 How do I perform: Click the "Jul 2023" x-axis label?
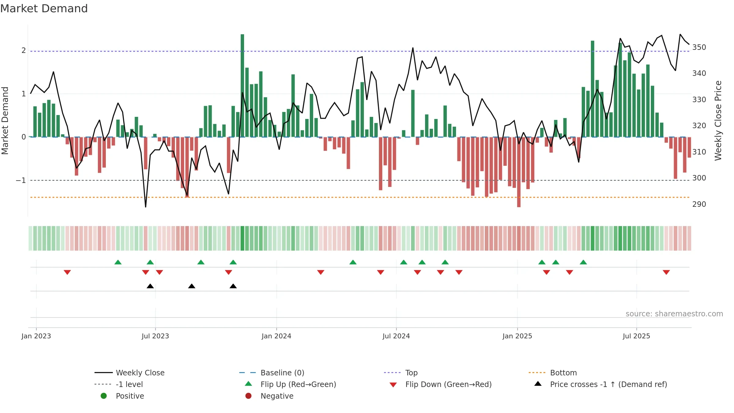coord(155,336)
